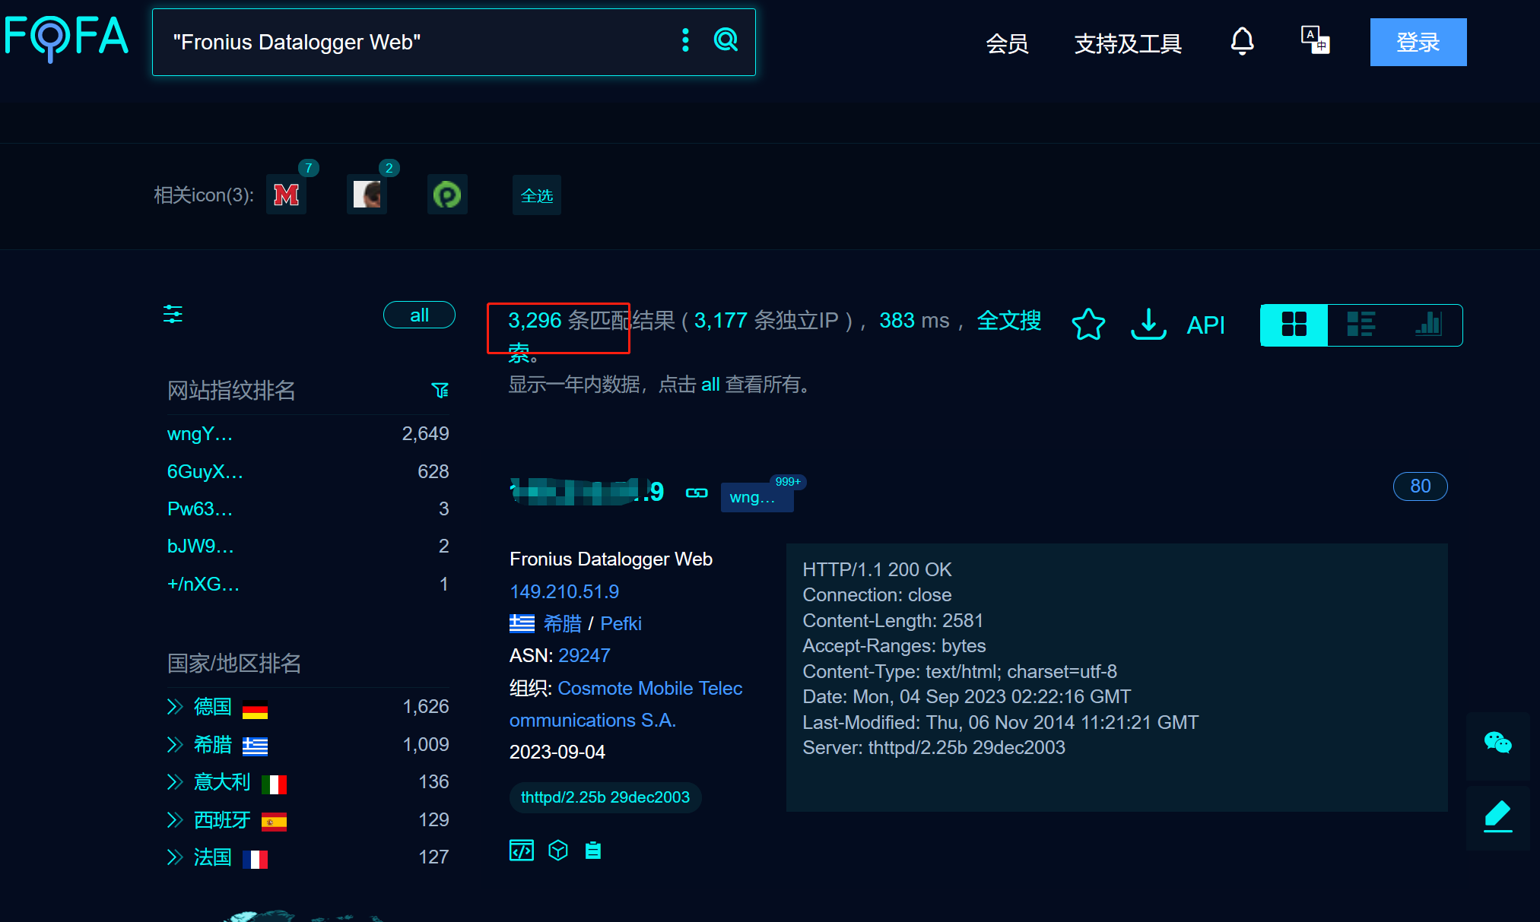This screenshot has height=922, width=1540.
Task: Click the thttpd/2.25b 29dec2003 server tag
Action: click(605, 797)
